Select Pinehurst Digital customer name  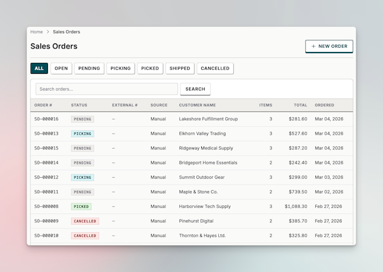coord(196,221)
